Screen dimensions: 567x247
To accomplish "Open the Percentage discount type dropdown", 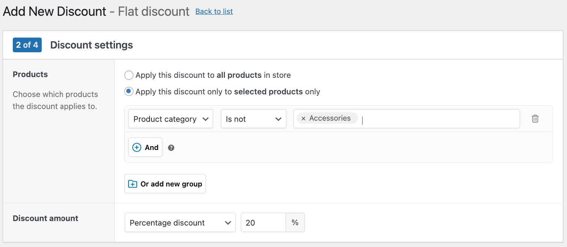I will click(180, 223).
